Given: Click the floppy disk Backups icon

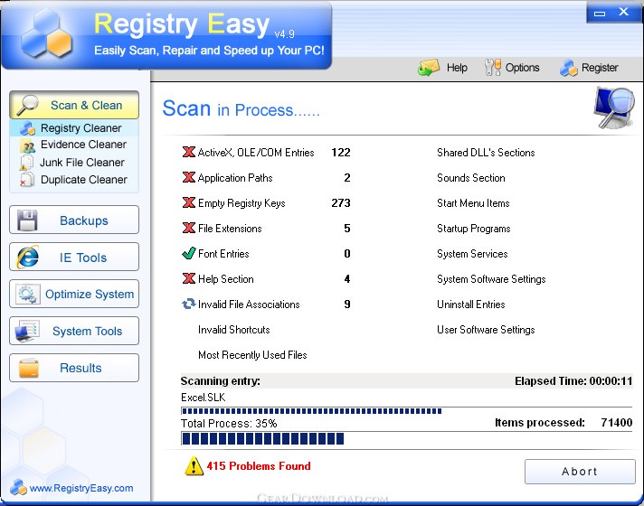Looking at the screenshot, I should click(x=27, y=220).
